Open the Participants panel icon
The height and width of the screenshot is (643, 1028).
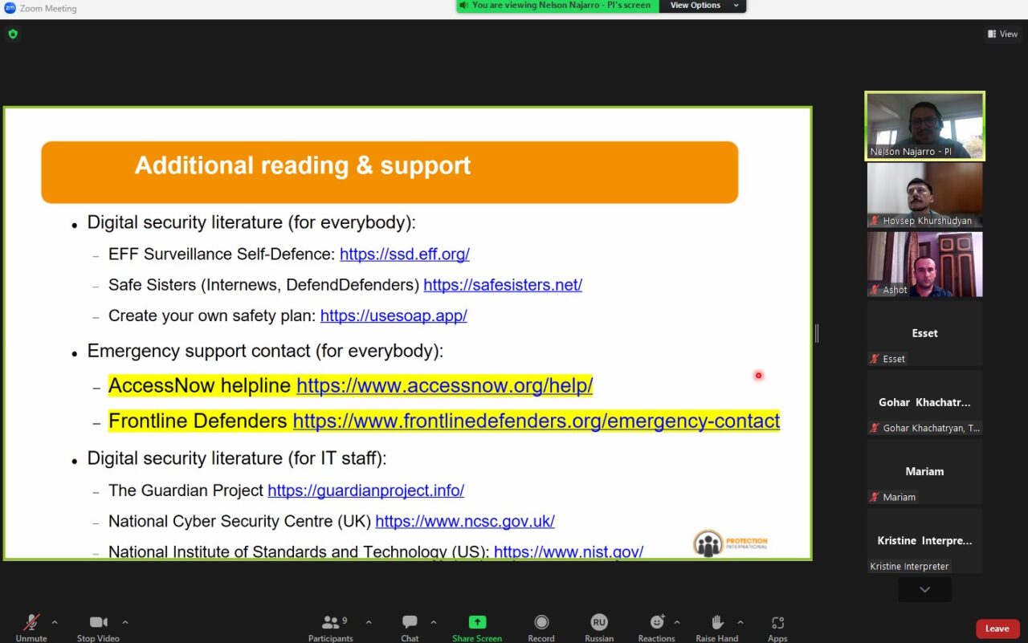tap(330, 623)
